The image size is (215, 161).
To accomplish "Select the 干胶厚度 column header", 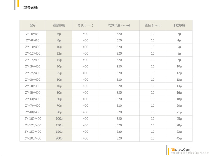I will 179,25.
